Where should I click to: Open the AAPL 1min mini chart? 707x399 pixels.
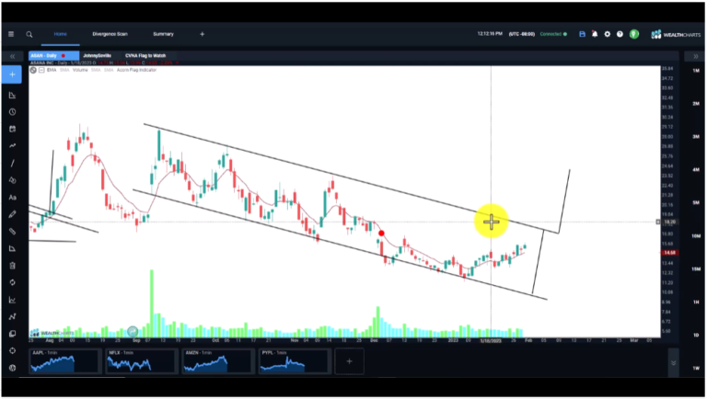(63, 362)
